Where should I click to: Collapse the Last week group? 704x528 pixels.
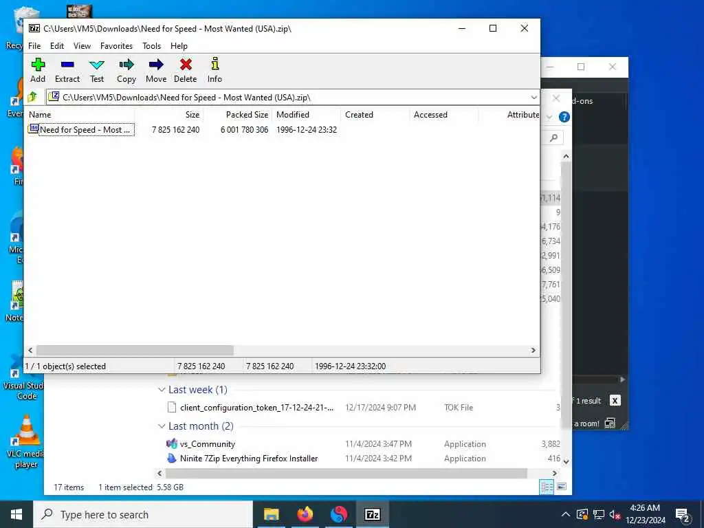tap(162, 390)
